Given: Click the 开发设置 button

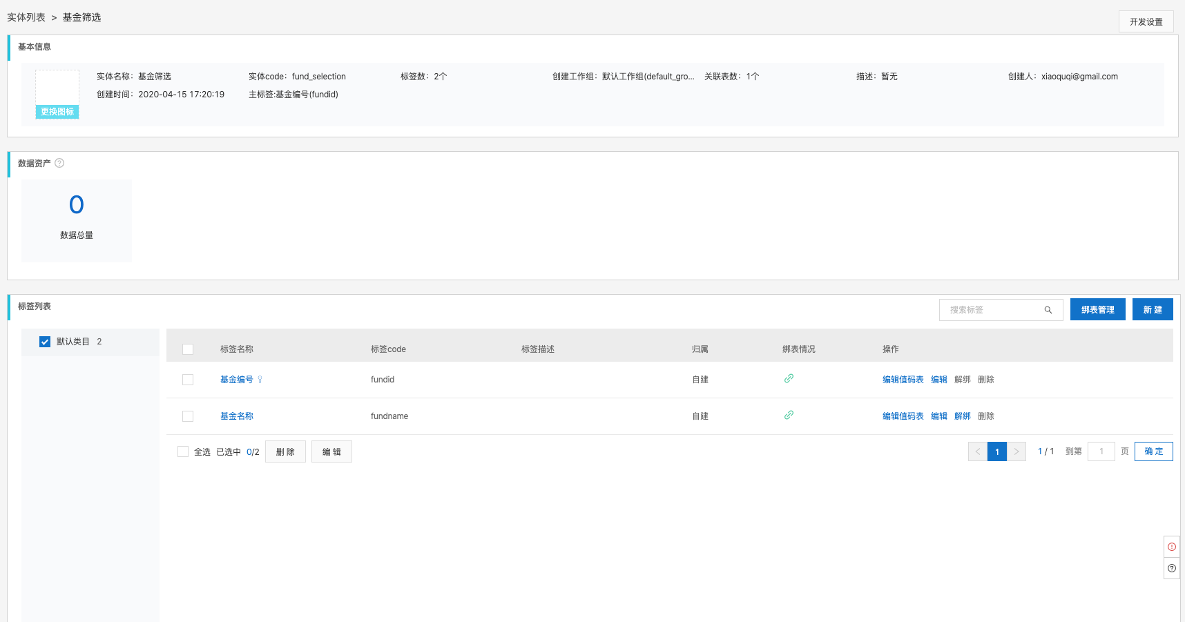Looking at the screenshot, I should point(1146,21).
